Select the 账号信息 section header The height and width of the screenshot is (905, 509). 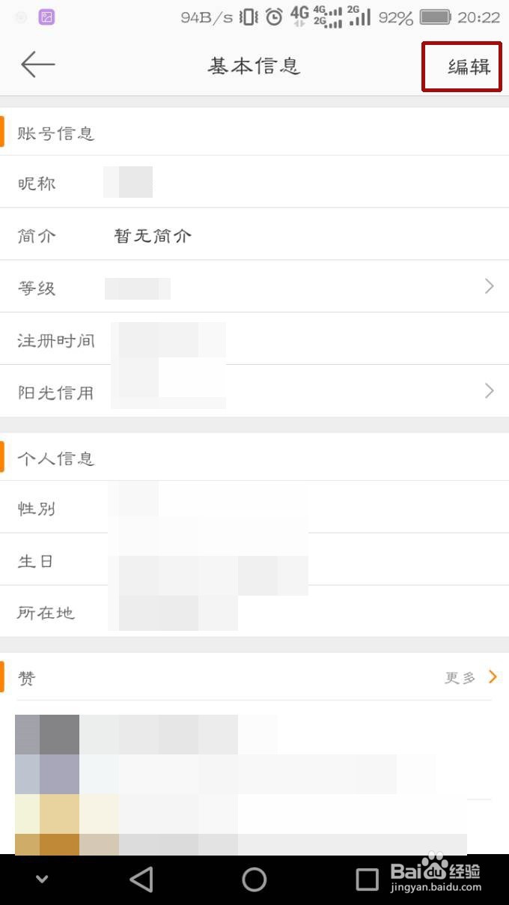(x=55, y=132)
